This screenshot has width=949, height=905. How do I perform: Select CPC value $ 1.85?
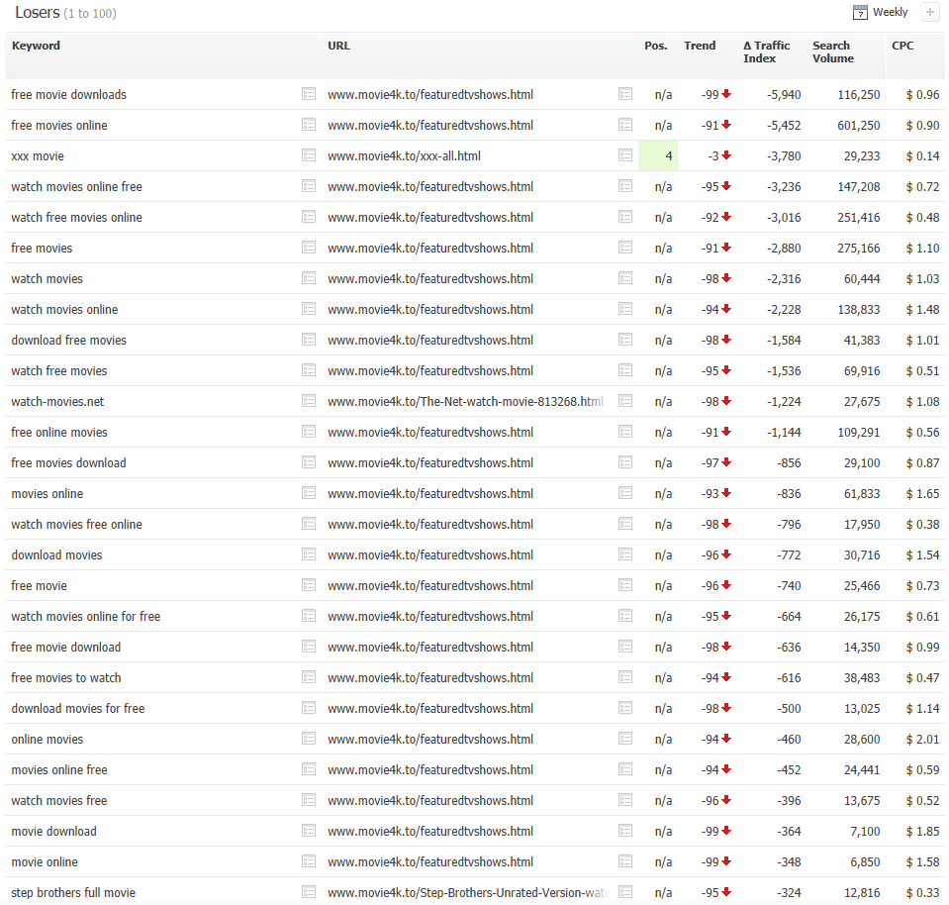[922, 831]
